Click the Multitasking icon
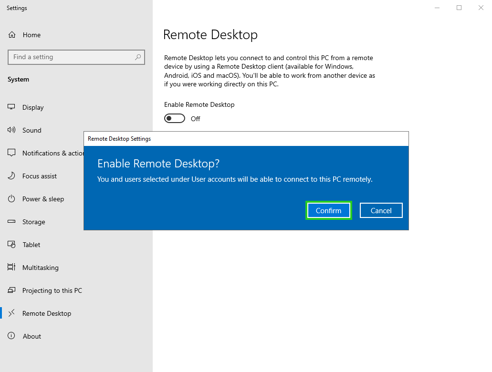The image size is (492, 372). click(12, 268)
